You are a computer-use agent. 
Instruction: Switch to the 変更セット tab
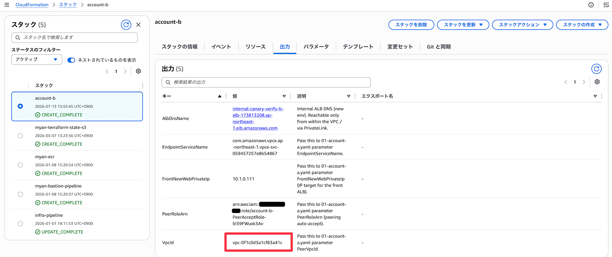(x=400, y=47)
